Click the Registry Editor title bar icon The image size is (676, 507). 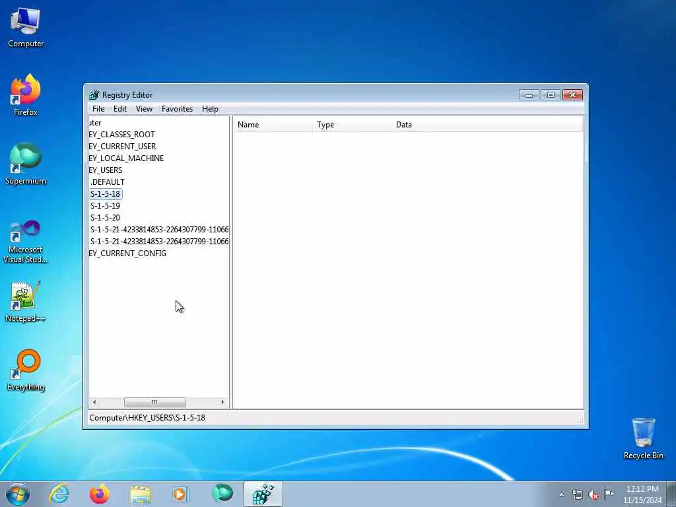[x=94, y=95]
